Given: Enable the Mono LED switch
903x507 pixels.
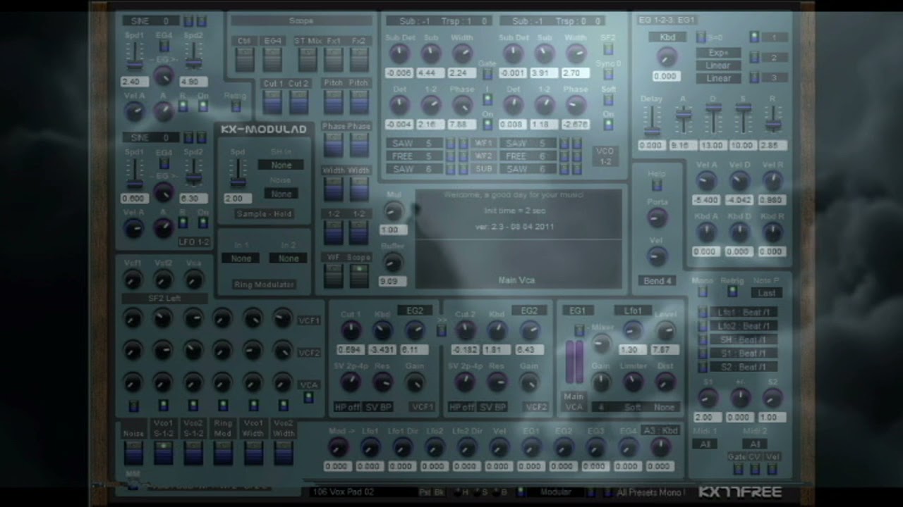Looking at the screenshot, I should (702, 292).
